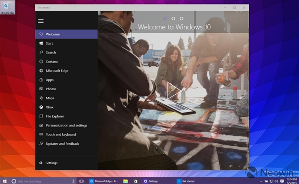
Task: Open Task View from the taskbar
Action: tap(81, 181)
